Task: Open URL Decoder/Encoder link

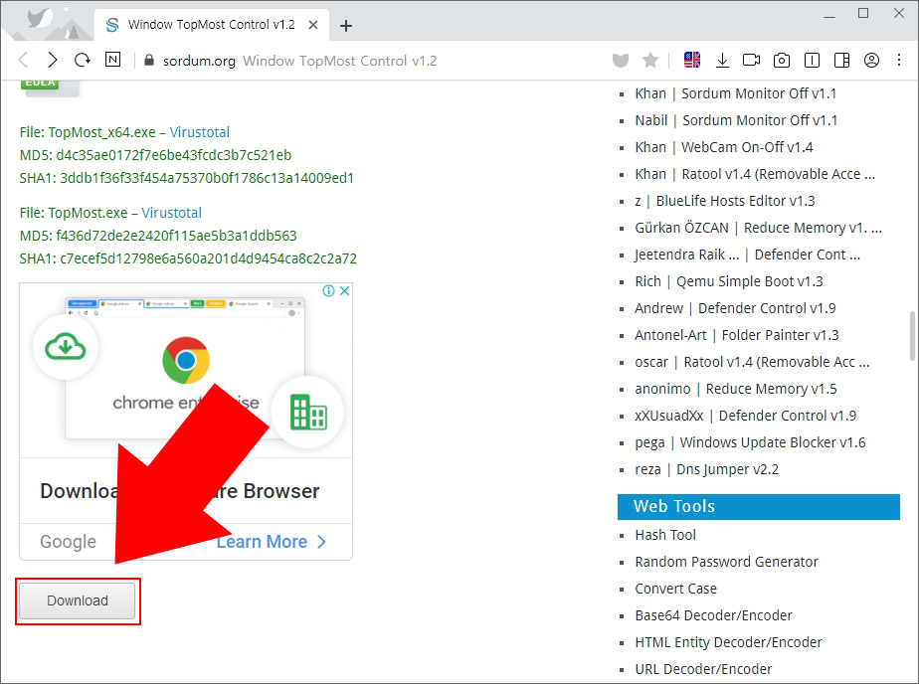Action: point(703,669)
